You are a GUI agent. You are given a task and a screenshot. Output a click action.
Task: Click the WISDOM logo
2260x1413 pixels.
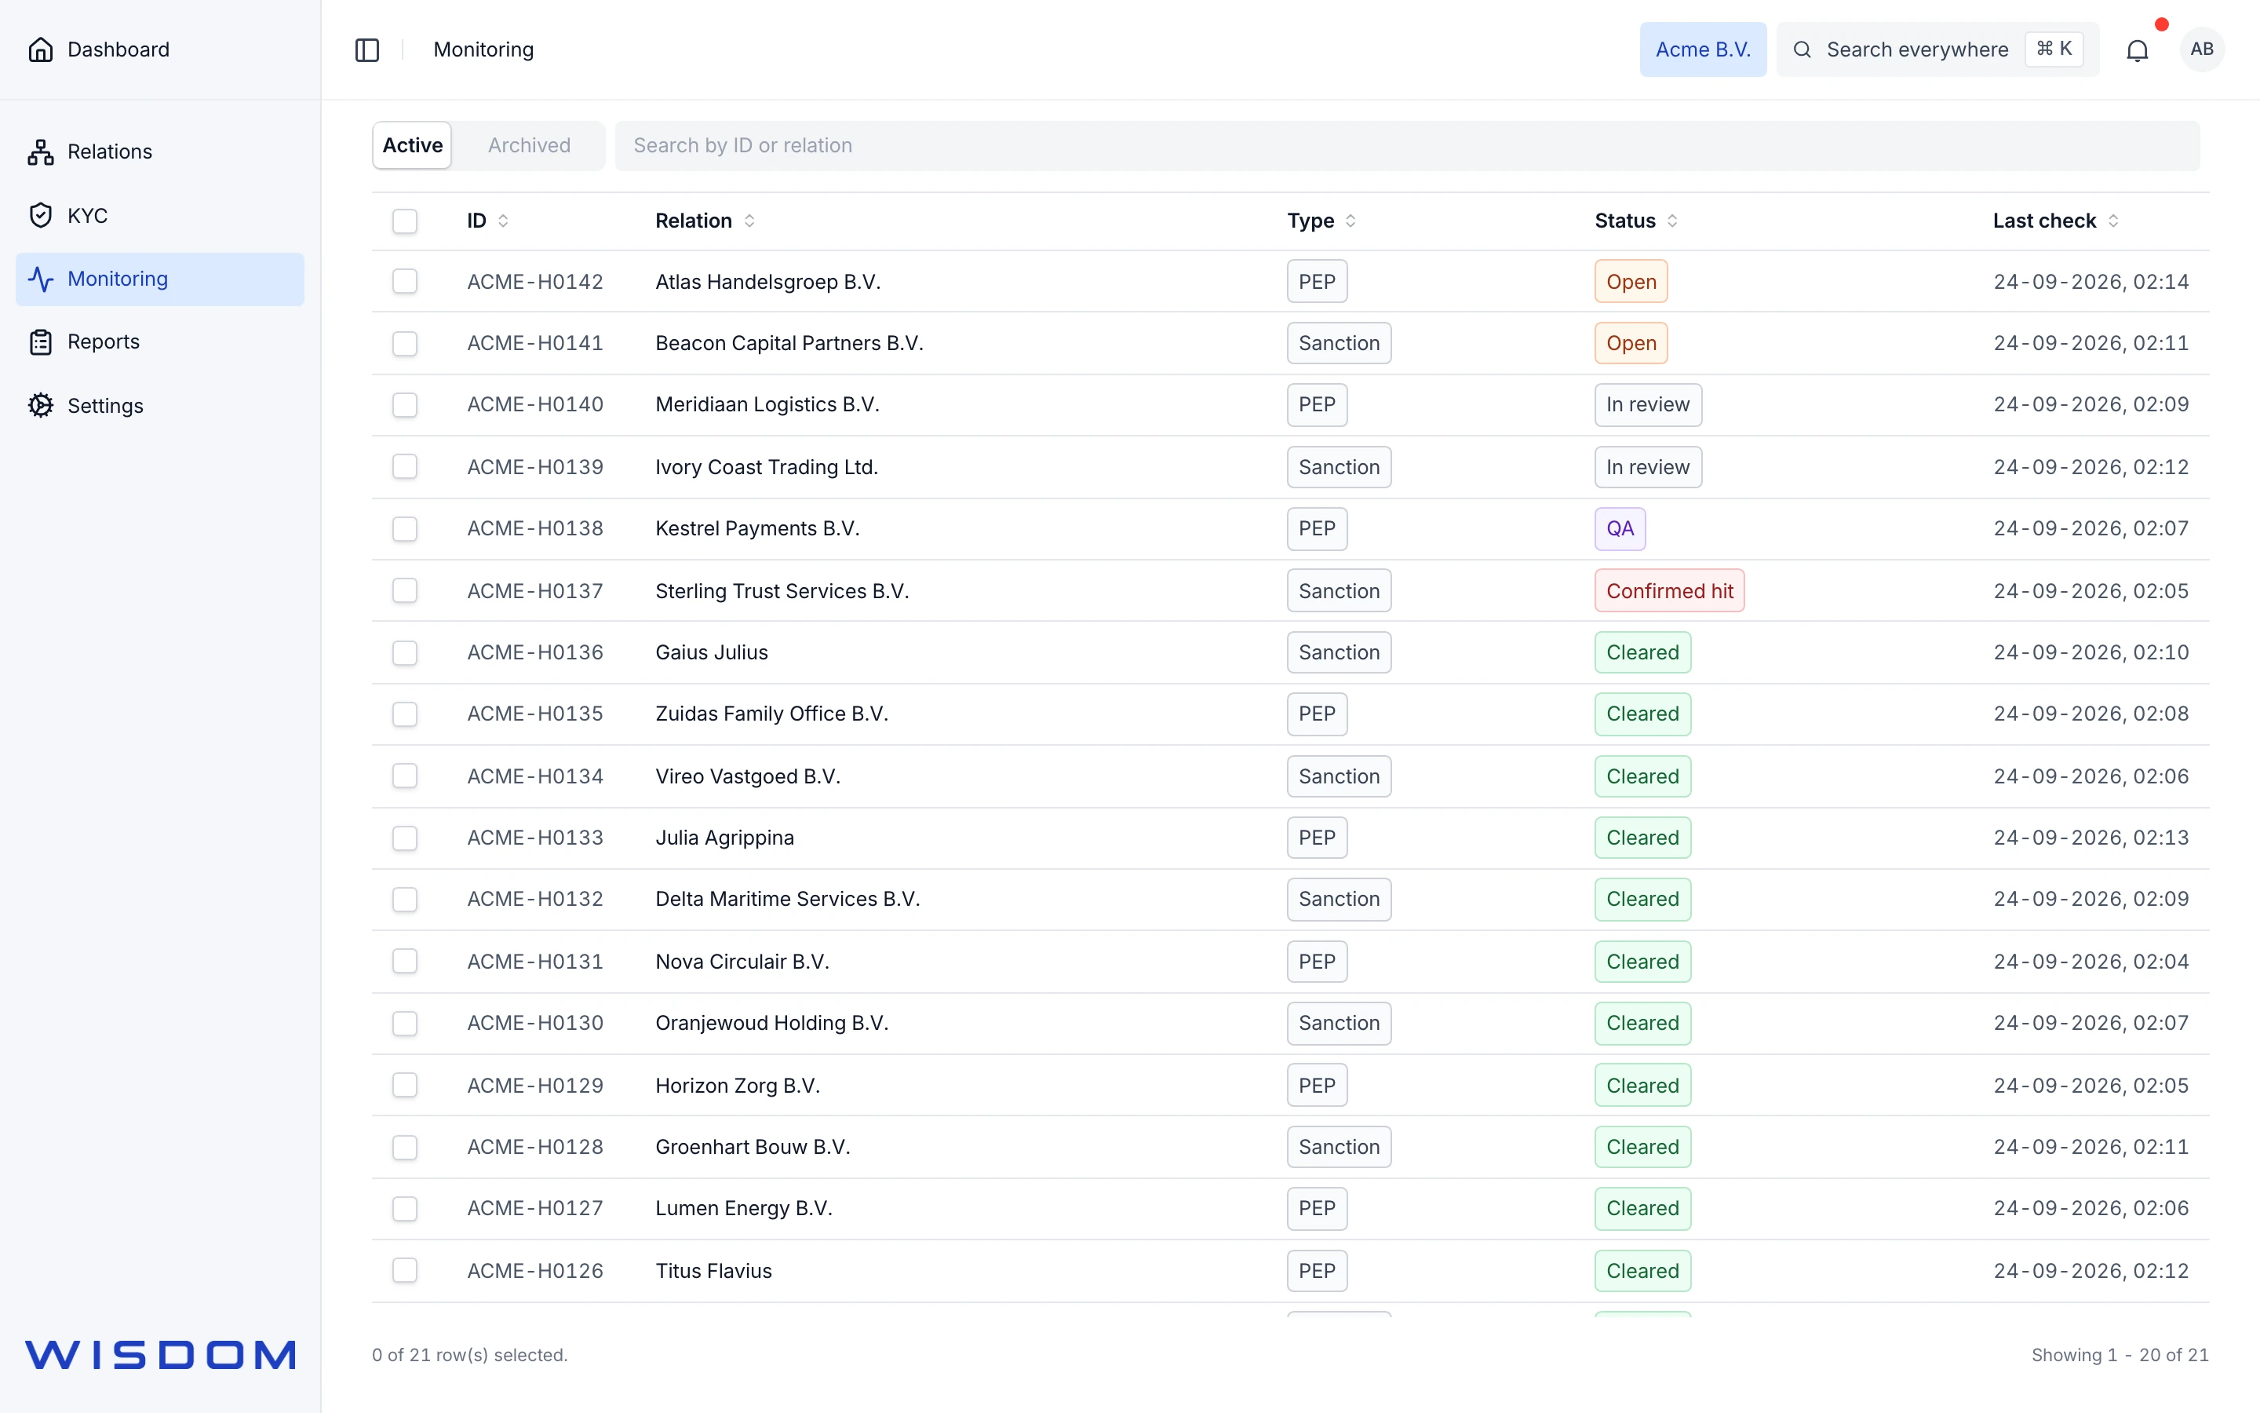(160, 1354)
